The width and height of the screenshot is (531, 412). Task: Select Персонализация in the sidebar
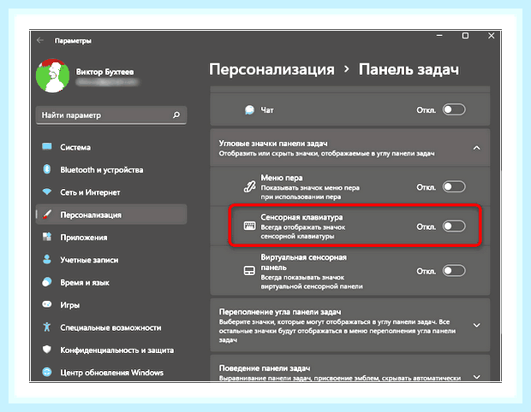click(111, 215)
